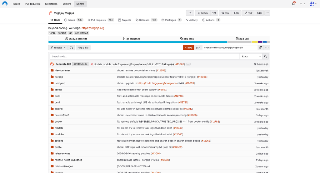The width and height of the screenshot is (320, 173).
Task: Open the create new plus menu
Action: (x=302, y=4)
